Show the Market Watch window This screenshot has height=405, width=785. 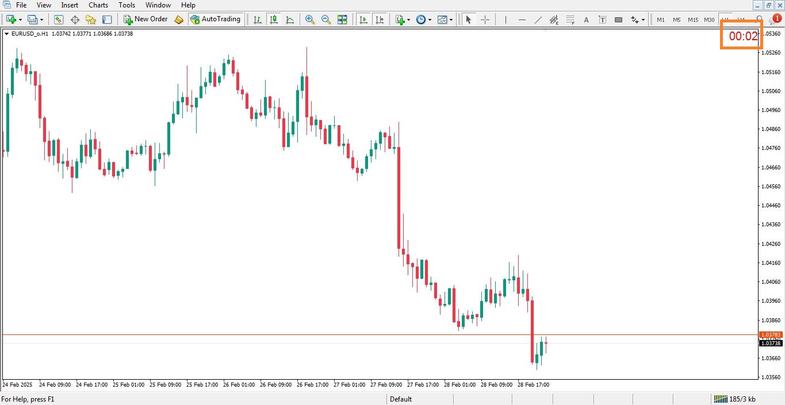click(59, 20)
